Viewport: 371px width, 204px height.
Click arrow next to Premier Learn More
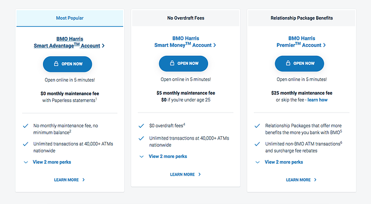tap(315, 180)
